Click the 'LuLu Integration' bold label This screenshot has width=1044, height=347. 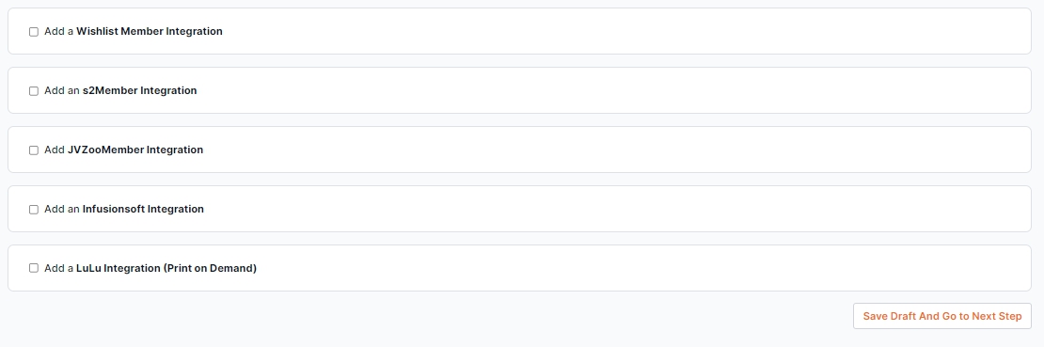(x=119, y=268)
